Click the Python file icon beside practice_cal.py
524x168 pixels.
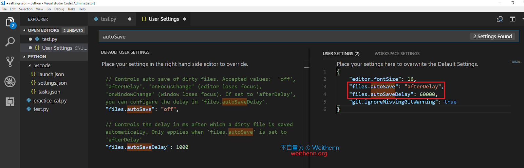click(x=29, y=100)
